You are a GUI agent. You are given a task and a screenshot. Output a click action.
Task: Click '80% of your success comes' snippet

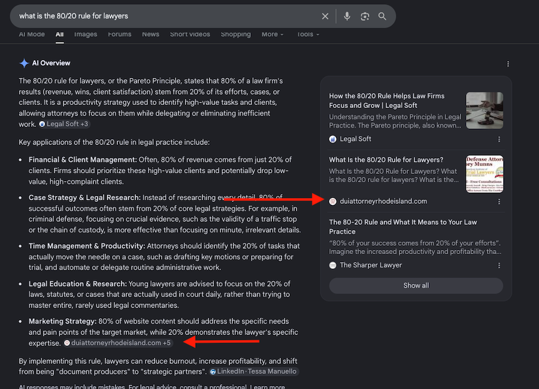[415, 248]
